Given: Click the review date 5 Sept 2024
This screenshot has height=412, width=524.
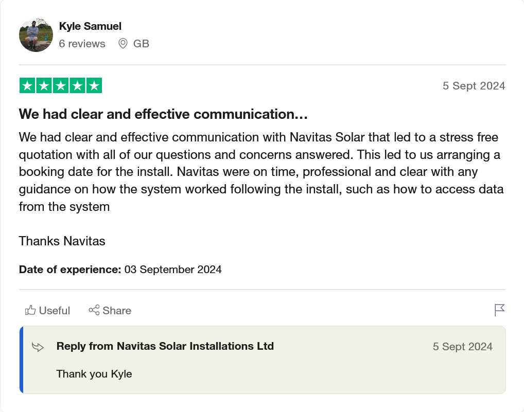Looking at the screenshot, I should (474, 86).
